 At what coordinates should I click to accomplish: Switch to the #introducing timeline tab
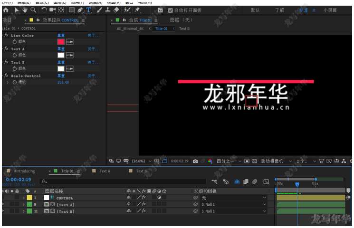point(24,171)
